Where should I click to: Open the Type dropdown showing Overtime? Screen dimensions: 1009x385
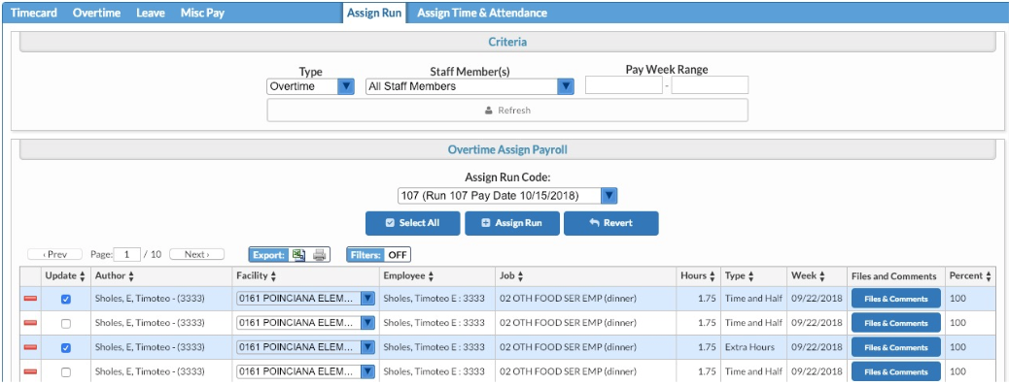(x=310, y=86)
